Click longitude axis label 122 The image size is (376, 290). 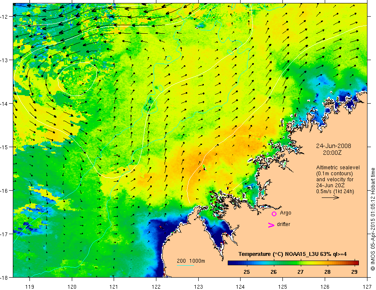click(156, 287)
